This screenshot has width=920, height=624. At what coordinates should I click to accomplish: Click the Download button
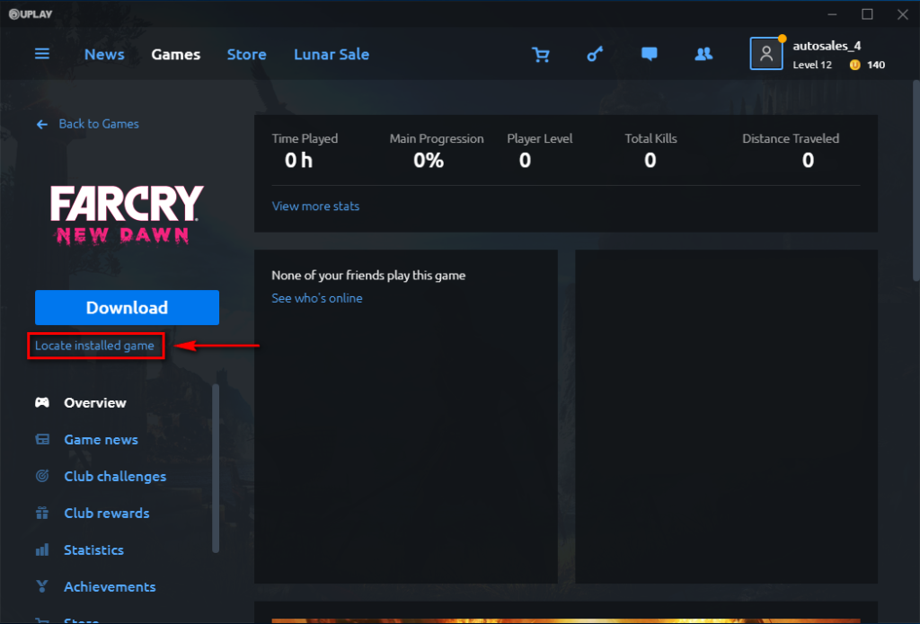pyautogui.click(x=127, y=307)
